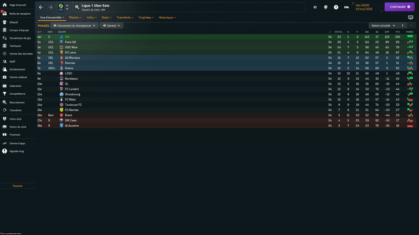Select the LOSC row
The width and height of the screenshot is (419, 235).
click(227, 73)
